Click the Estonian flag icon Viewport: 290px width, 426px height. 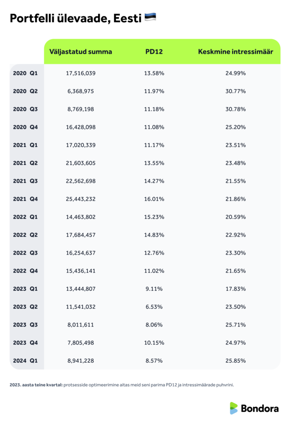point(150,18)
